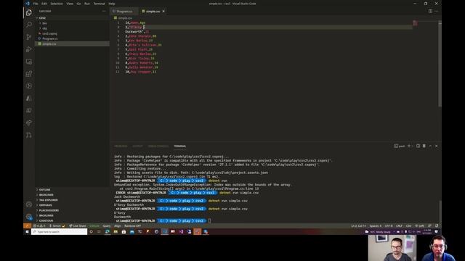
Task: Toggle the Rainbow OFF status bar item
Action: tap(132, 225)
